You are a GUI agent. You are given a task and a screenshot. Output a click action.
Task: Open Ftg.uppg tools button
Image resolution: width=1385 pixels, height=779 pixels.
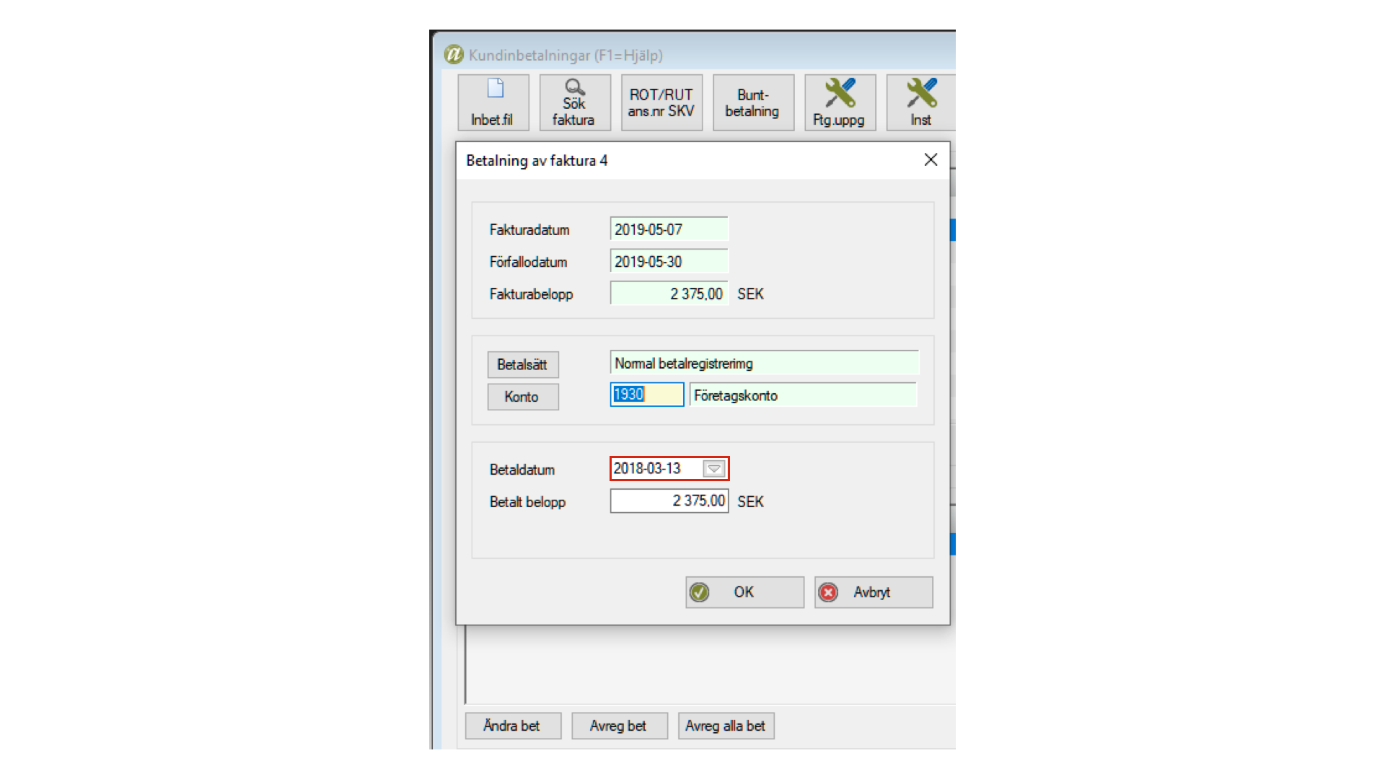[840, 102]
